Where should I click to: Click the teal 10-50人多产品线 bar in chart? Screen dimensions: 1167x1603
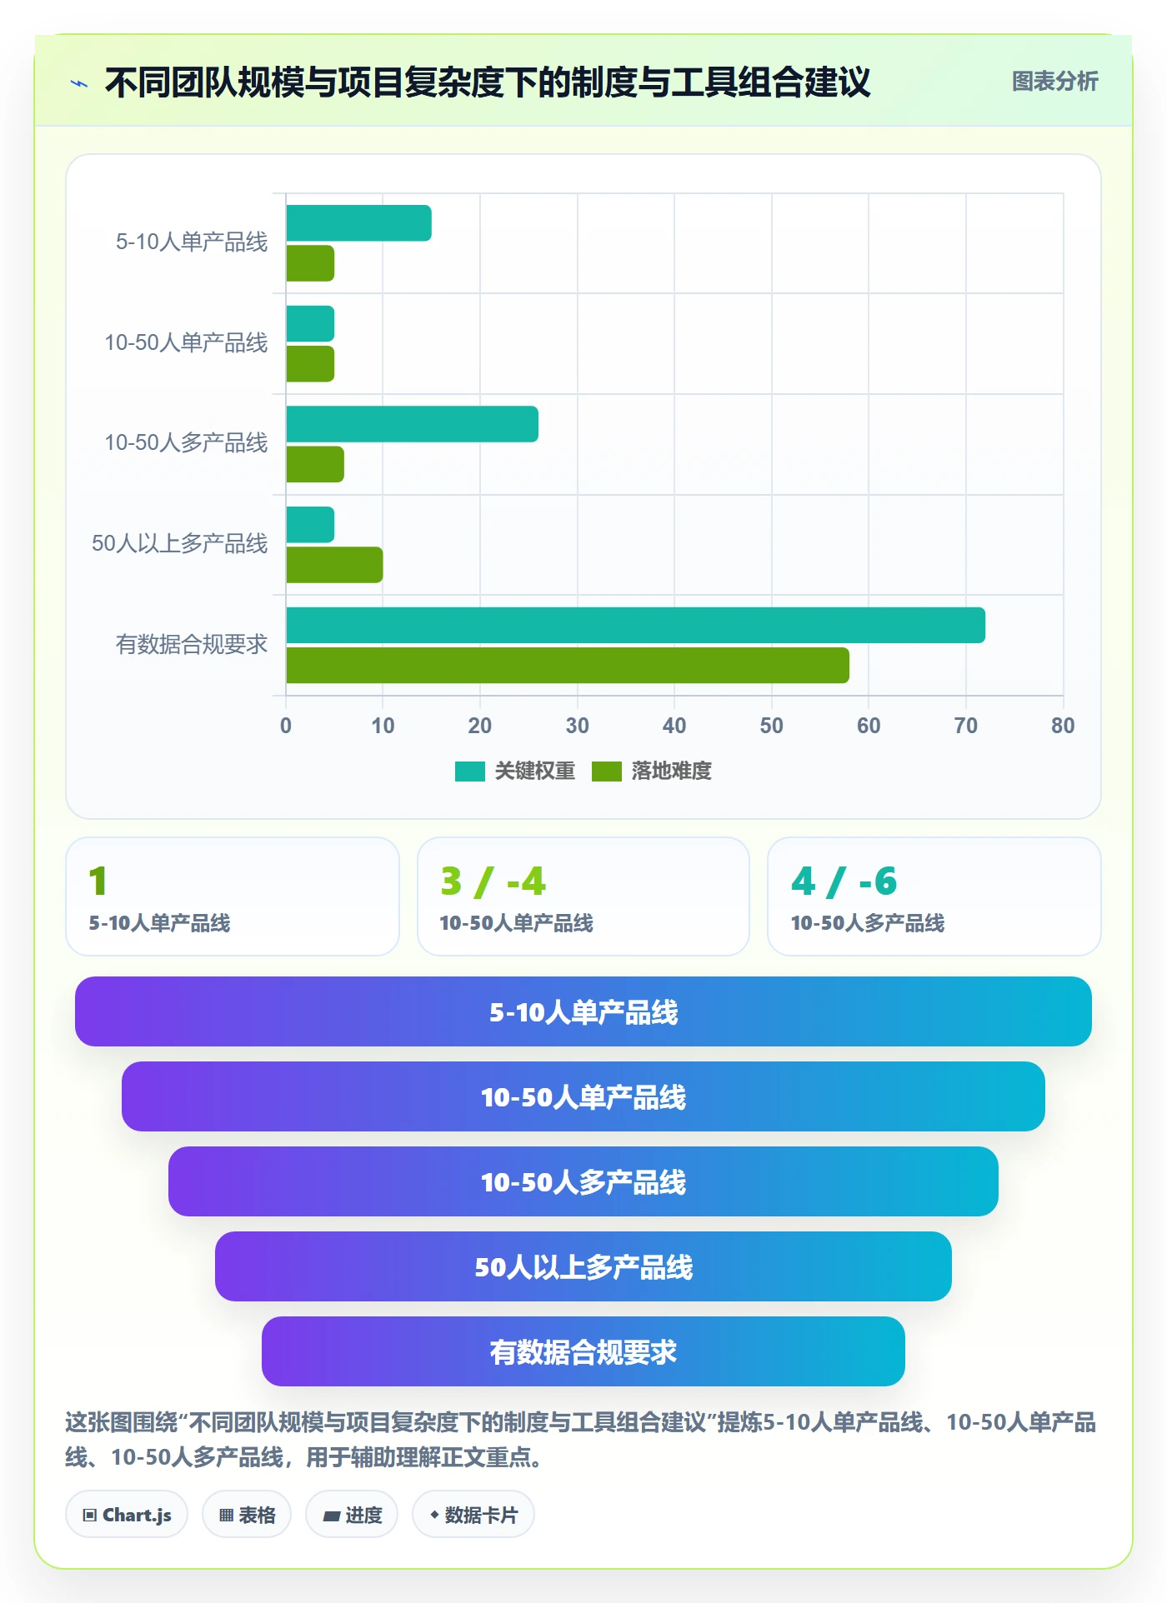(x=412, y=424)
